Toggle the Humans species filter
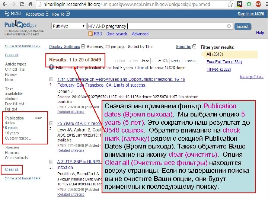The image size is (268, 201). pyautogui.click(x=12, y=153)
